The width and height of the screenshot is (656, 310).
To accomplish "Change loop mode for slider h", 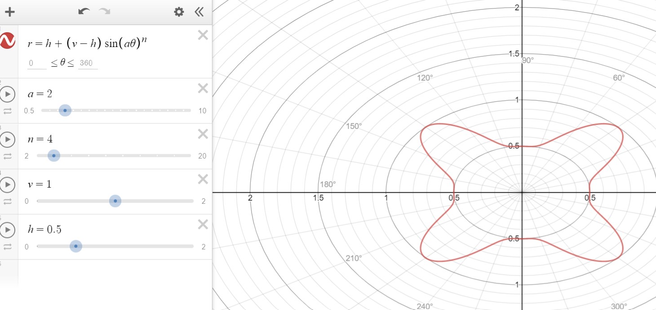I will click(7, 247).
